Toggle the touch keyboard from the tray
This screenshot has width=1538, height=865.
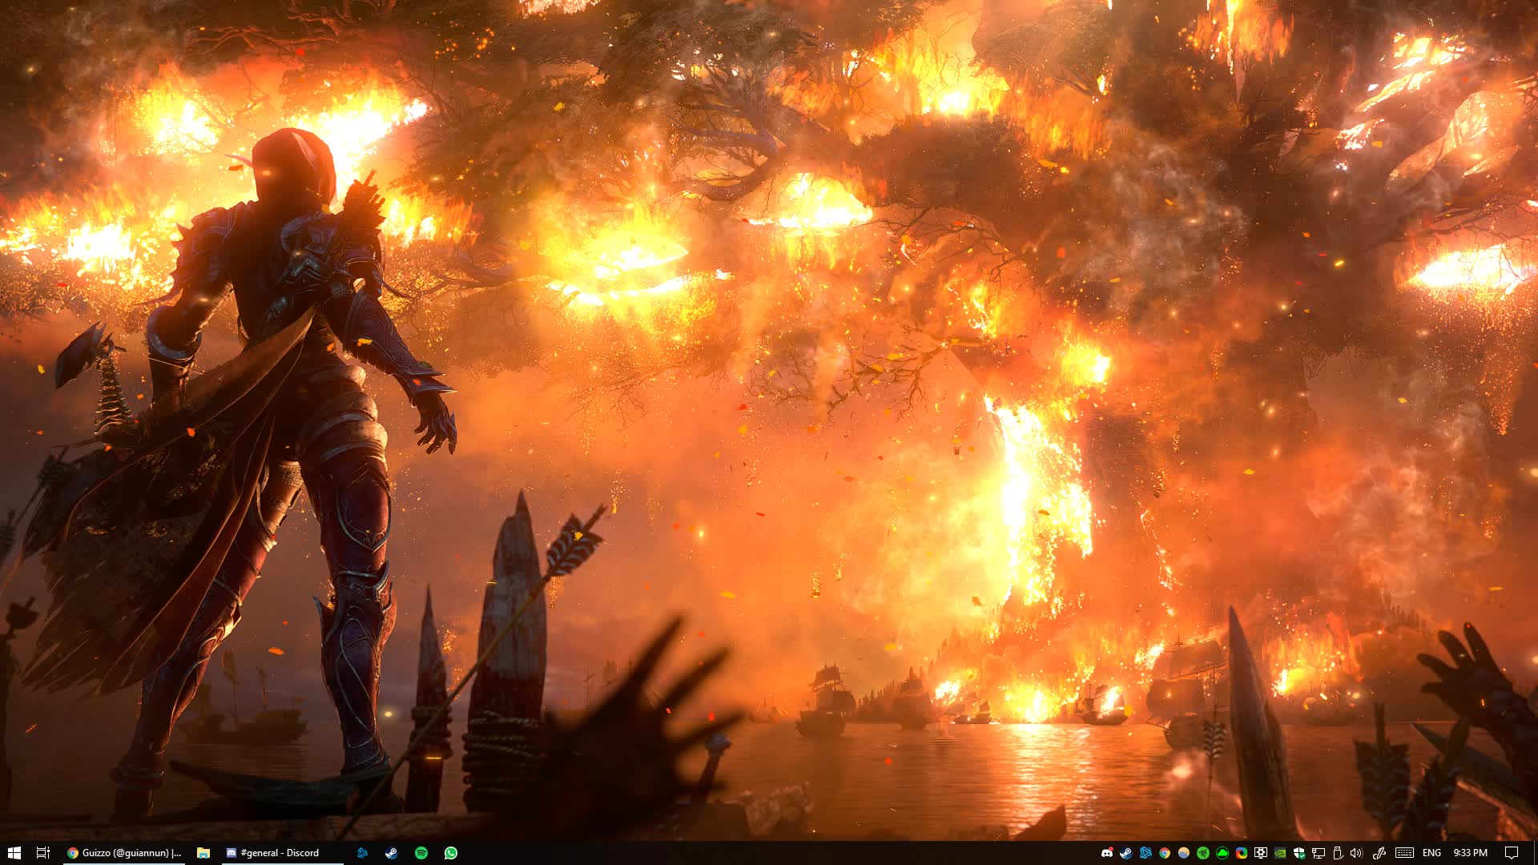1405,852
